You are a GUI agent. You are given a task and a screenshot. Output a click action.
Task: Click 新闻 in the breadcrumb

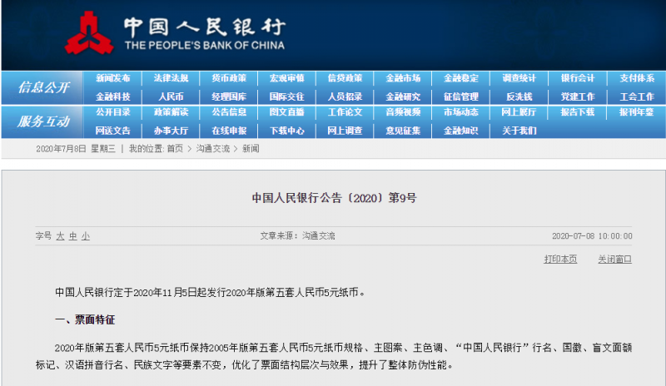pyautogui.click(x=251, y=149)
